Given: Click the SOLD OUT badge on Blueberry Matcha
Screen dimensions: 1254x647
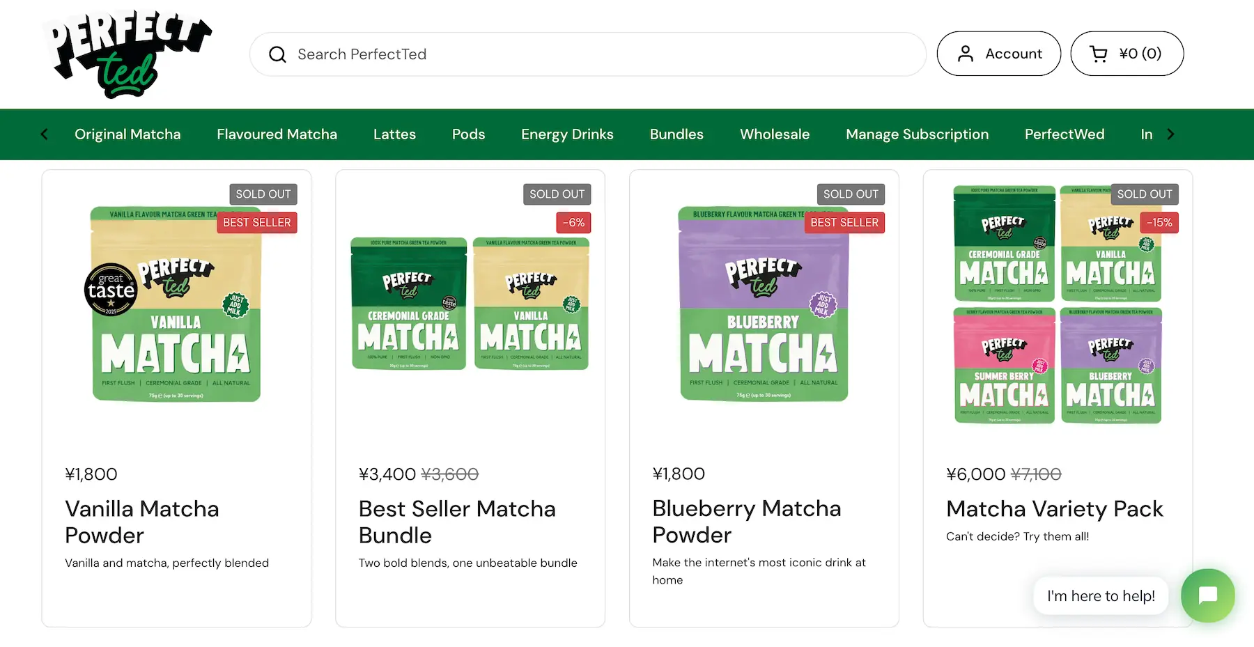Looking at the screenshot, I should click(x=851, y=194).
